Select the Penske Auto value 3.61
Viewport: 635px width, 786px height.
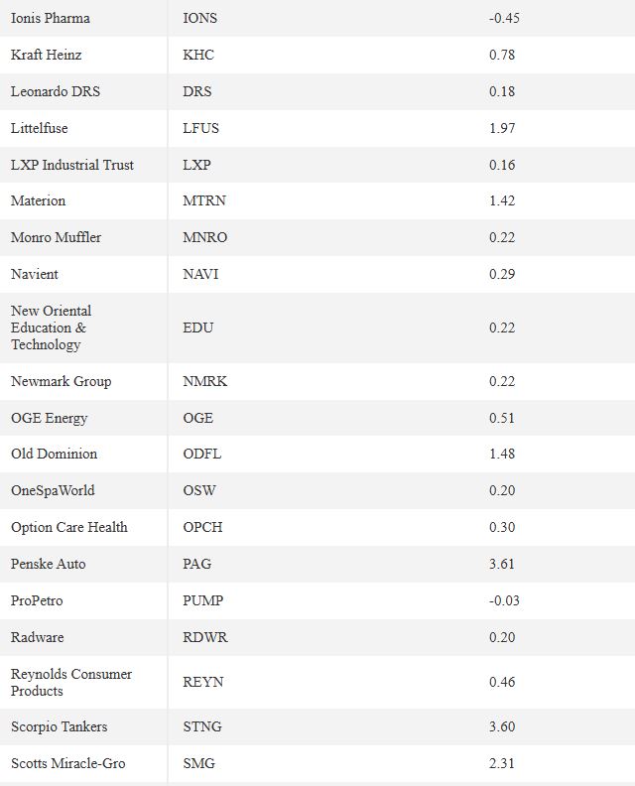(x=502, y=564)
